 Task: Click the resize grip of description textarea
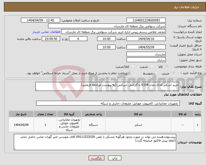[x=37, y=90]
